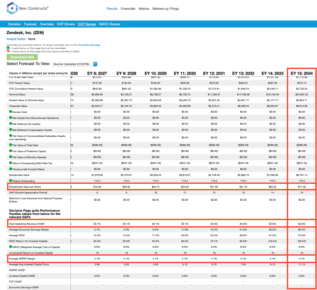Viewport: 317px width, 290px height.
Task: Go to the WACC Review page
Action: click(x=110, y=24)
